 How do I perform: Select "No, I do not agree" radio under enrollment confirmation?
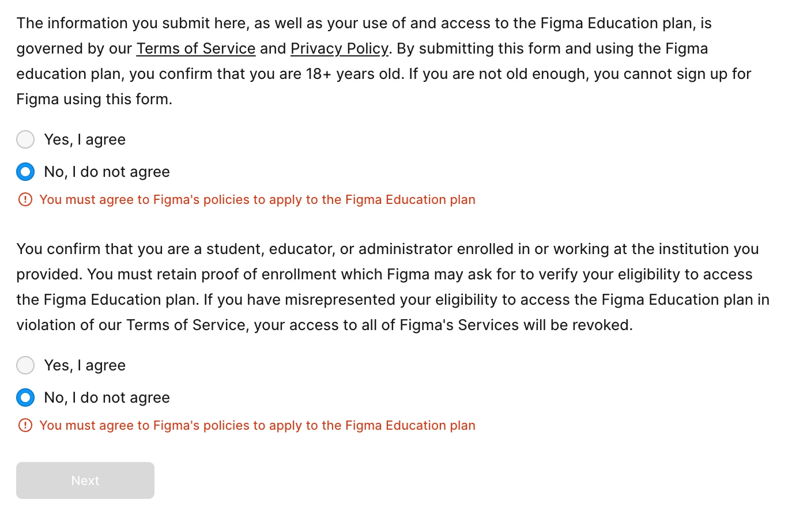point(25,397)
